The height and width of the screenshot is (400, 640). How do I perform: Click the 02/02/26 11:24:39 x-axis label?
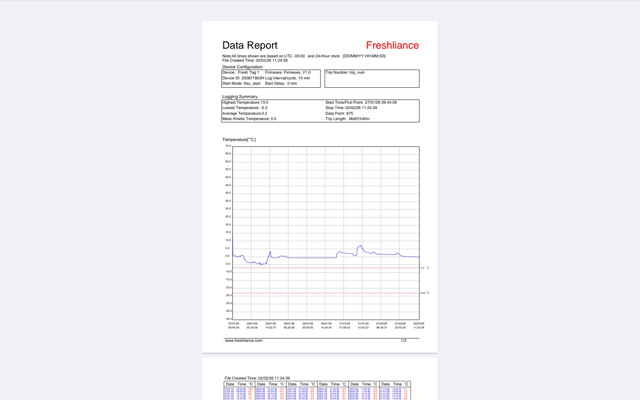coord(418,325)
